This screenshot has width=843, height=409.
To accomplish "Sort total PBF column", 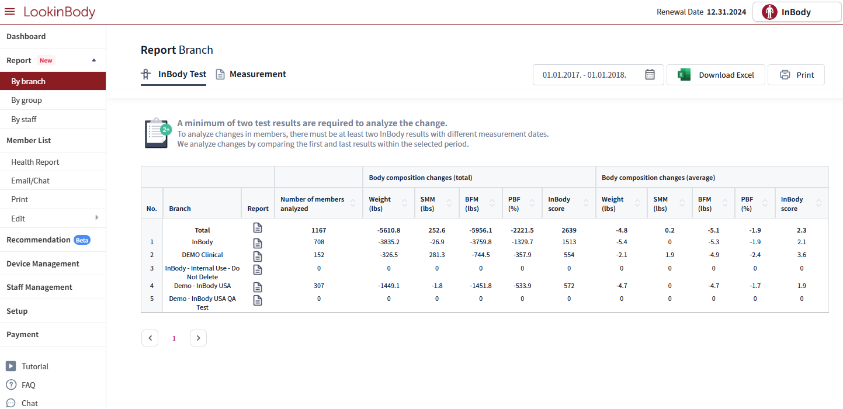I will (532, 203).
